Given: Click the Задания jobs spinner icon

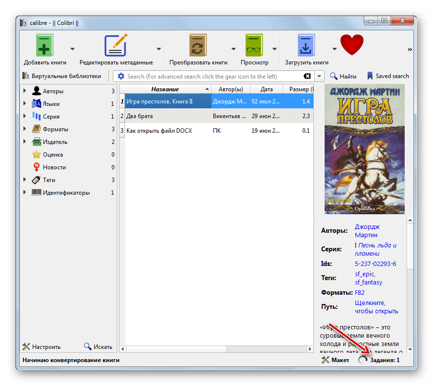Looking at the screenshot, I should [363, 360].
